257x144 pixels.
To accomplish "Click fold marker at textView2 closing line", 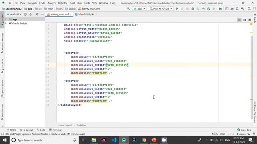I will click(x=57, y=73).
